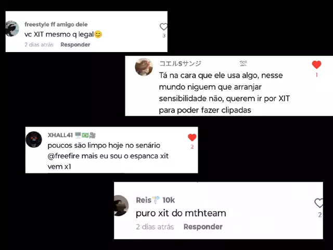Open 'Reis 10k' username link
This screenshot has height=250, width=333.
[155, 200]
